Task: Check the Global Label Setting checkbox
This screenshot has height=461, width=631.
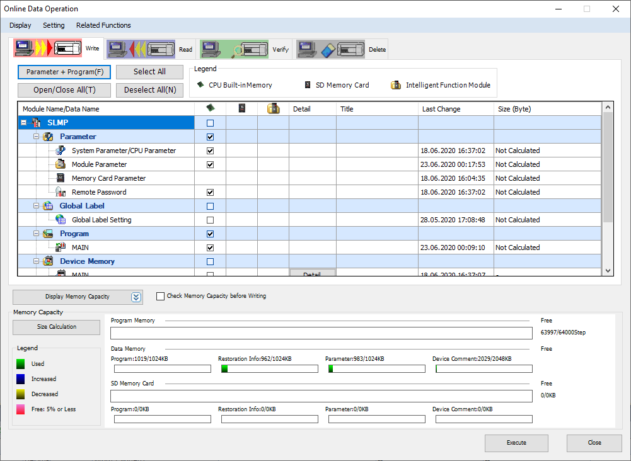Action: coord(210,220)
